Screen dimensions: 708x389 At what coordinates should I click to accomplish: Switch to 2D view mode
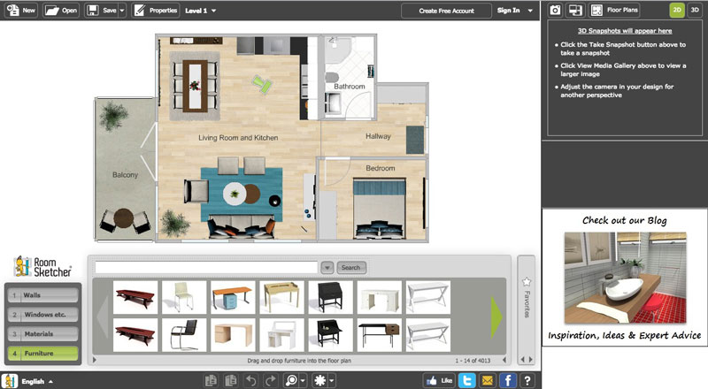(677, 11)
